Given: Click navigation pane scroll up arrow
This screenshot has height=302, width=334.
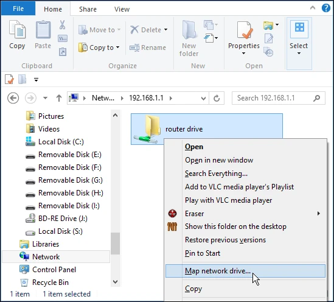Looking at the screenshot, I should pyautogui.click(x=115, y=115).
